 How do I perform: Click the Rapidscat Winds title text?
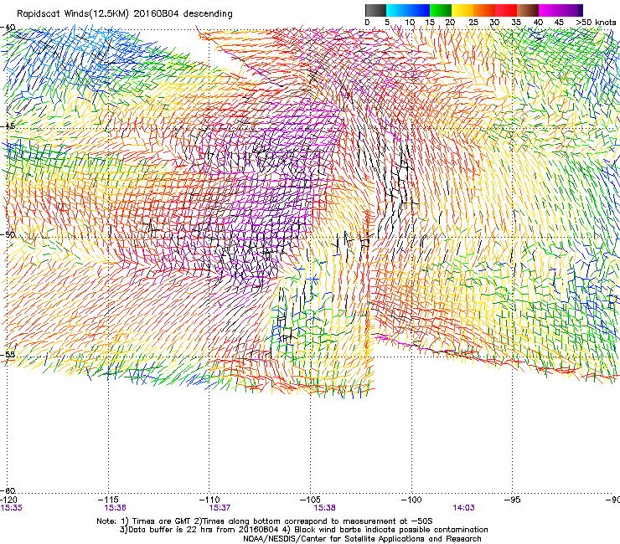point(125,13)
